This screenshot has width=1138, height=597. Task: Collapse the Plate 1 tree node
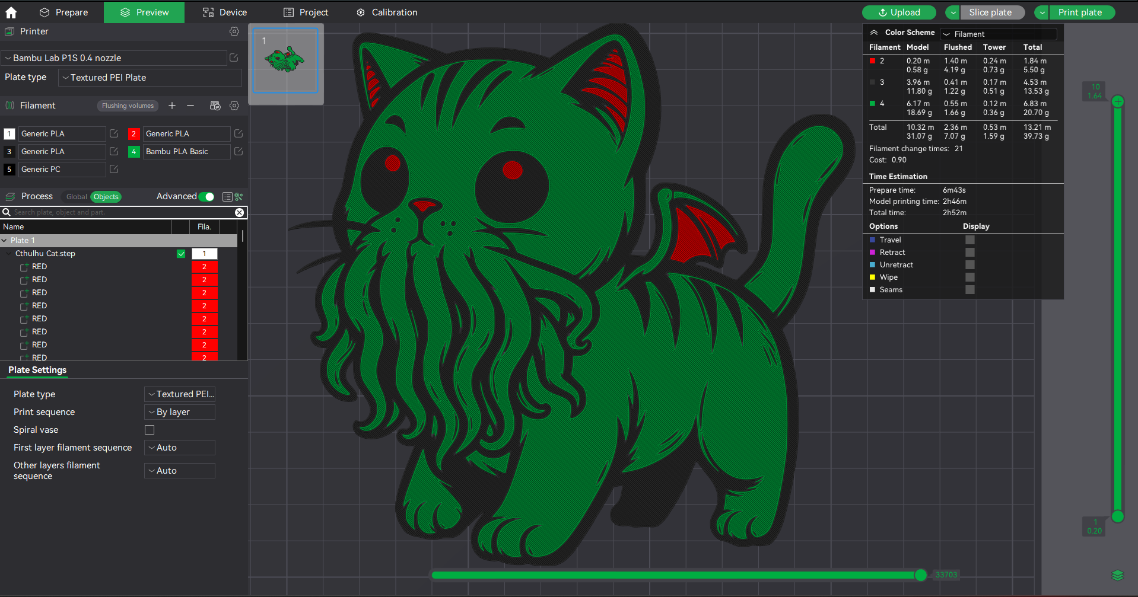click(x=5, y=241)
